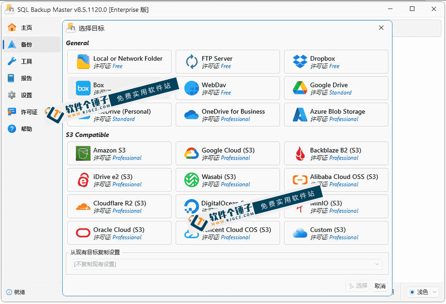446x304 pixels.
Task: Click the wrench tools icon in sidebar
Action: [x=12, y=61]
